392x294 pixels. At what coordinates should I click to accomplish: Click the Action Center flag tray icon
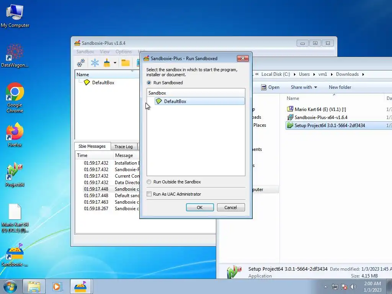[344, 287]
